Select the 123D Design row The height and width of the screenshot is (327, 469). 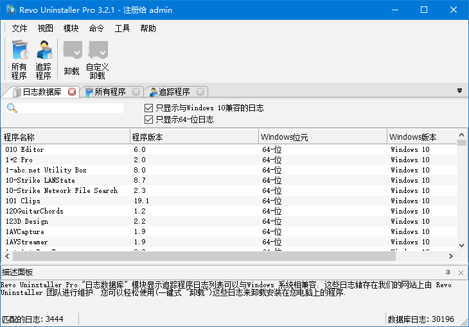coord(229,221)
